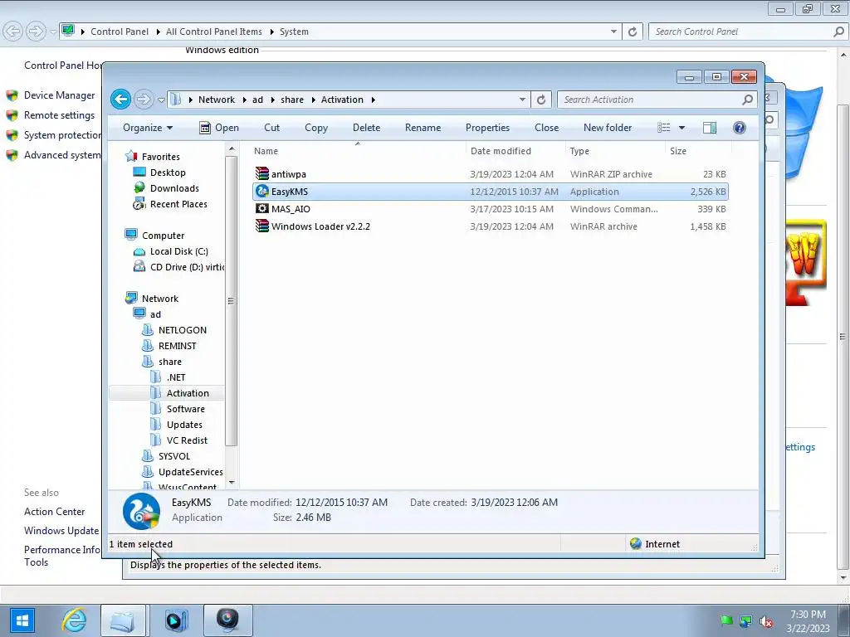Expand the arrow after Network in breadcrumb

pyautogui.click(x=244, y=100)
